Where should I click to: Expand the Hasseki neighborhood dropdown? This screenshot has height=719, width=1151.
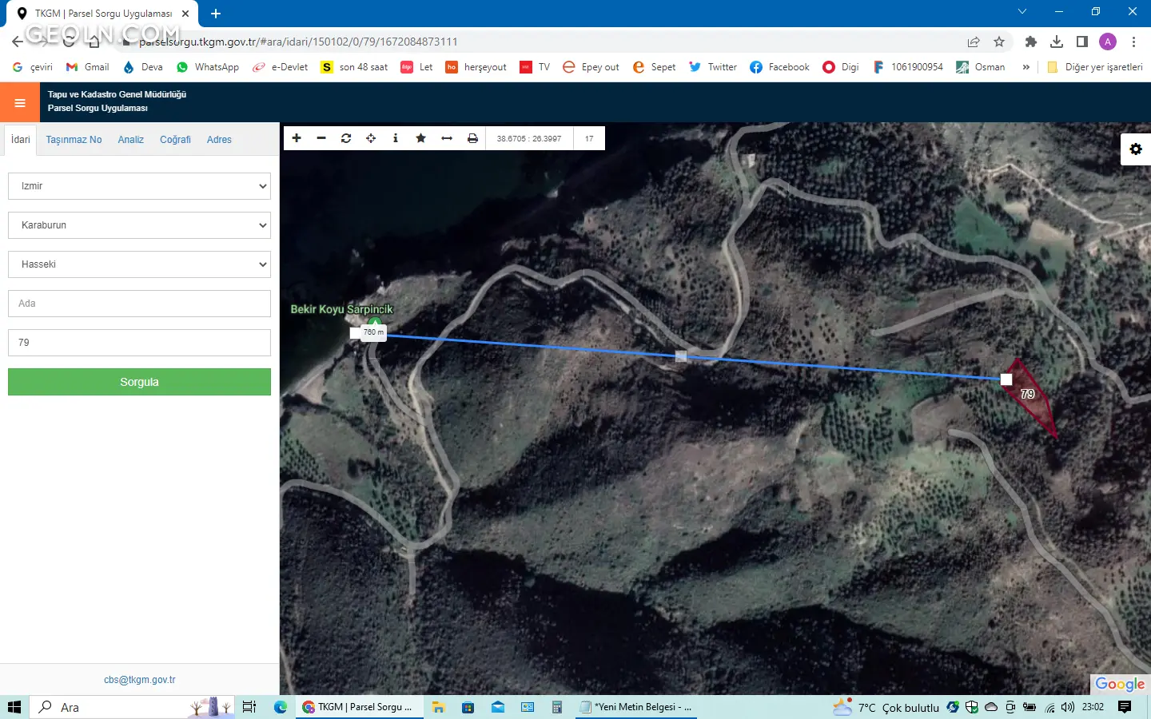139,264
